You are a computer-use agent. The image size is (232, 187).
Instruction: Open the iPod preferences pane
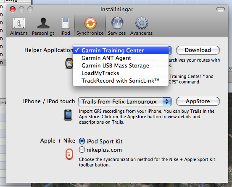tap(65, 26)
